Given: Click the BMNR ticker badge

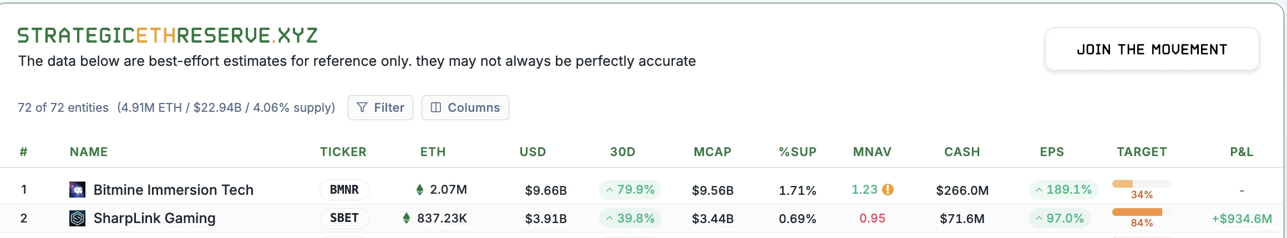Looking at the screenshot, I should [x=344, y=190].
